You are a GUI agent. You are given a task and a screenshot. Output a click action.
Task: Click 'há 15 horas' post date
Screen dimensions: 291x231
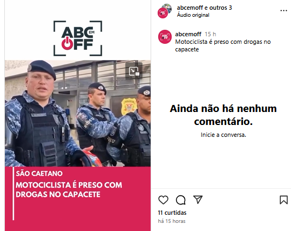(x=172, y=221)
